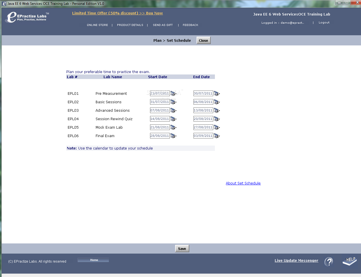The width and height of the screenshot is (361, 277).
Task: Open the FEEDBACK menu item
Action: pyautogui.click(x=190, y=25)
